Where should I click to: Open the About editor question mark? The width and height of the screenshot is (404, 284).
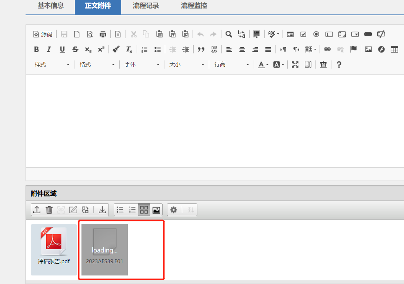click(339, 65)
